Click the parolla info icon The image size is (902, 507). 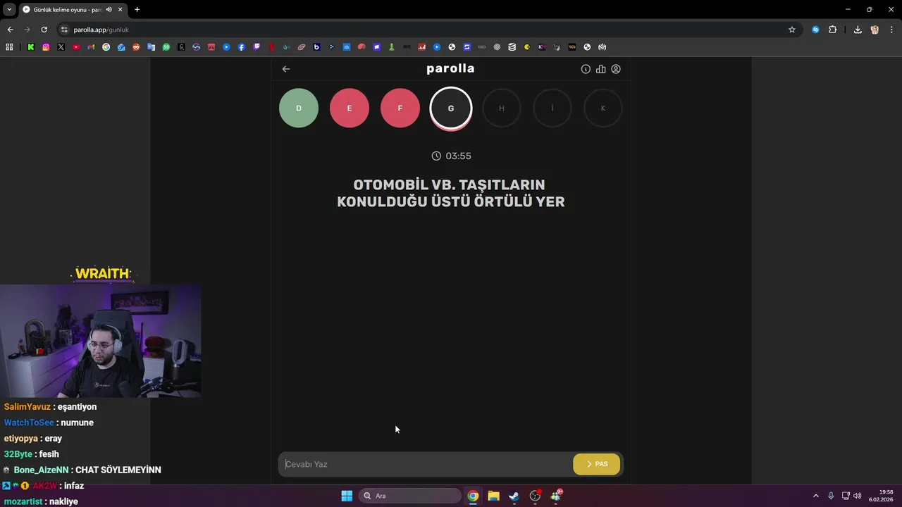tap(586, 69)
